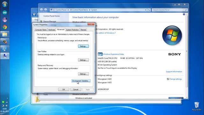Select the Advanced tab
This screenshot has height=115, width=204.
click(61, 29)
